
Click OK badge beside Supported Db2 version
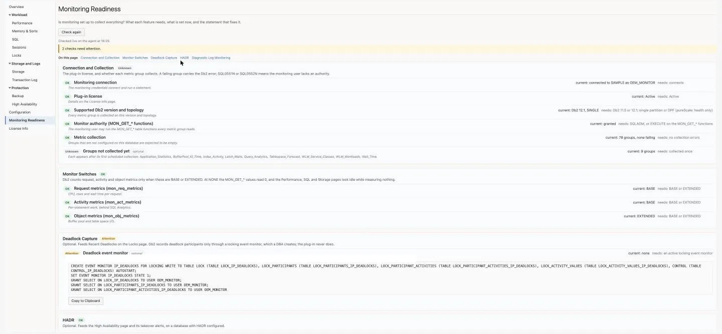coord(67,110)
